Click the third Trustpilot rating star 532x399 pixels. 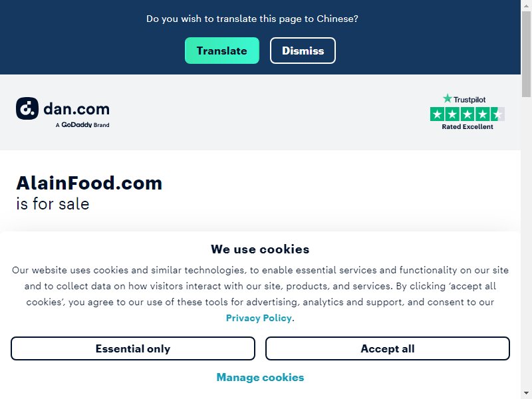point(467,114)
